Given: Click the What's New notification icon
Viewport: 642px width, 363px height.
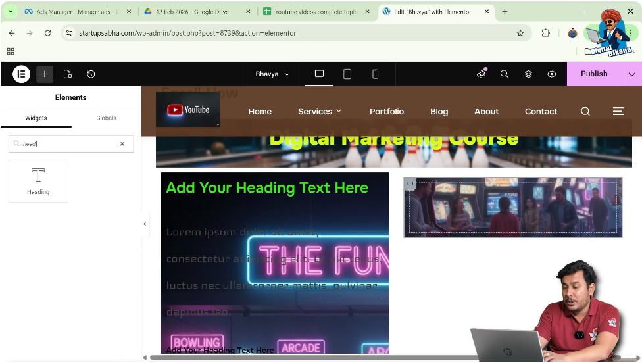Looking at the screenshot, I should tap(481, 74).
